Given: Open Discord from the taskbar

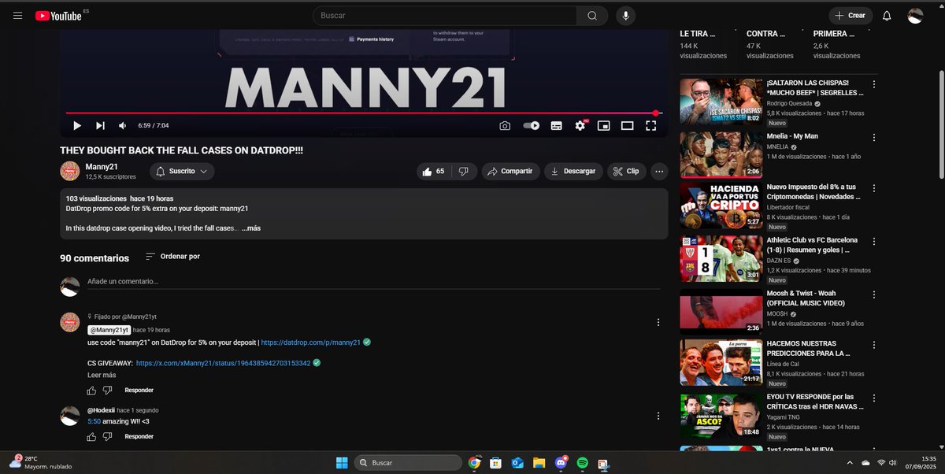Looking at the screenshot, I should click(x=561, y=462).
